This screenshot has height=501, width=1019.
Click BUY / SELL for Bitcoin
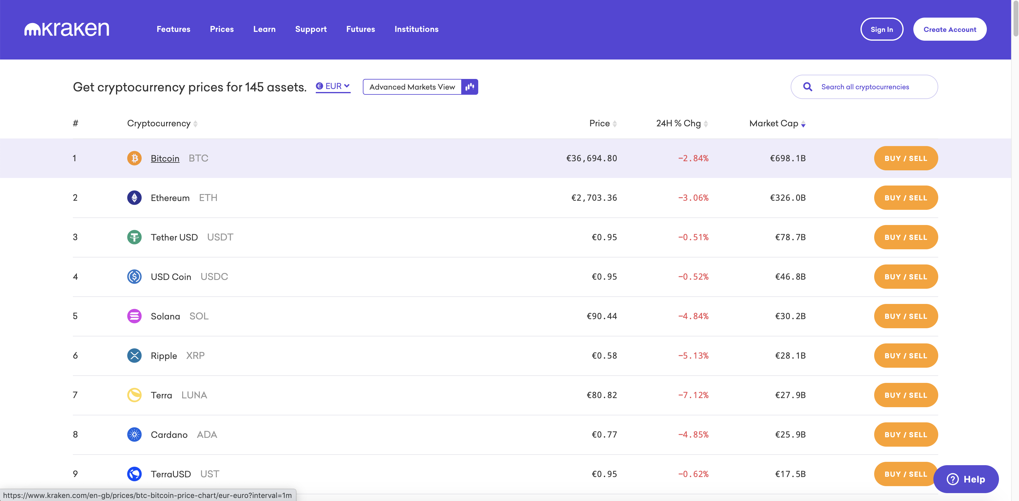(905, 158)
